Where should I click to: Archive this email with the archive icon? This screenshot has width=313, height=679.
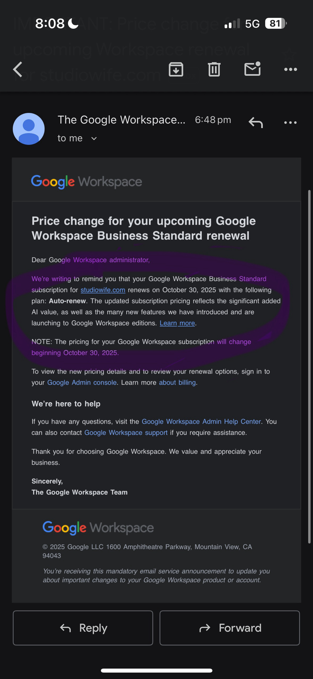[x=176, y=70]
